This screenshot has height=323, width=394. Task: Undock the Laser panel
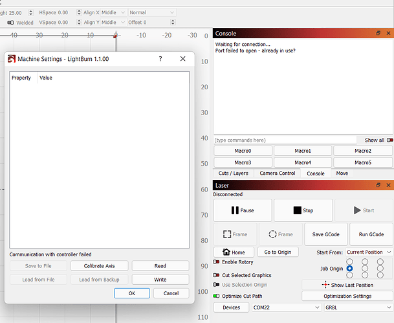click(x=378, y=185)
